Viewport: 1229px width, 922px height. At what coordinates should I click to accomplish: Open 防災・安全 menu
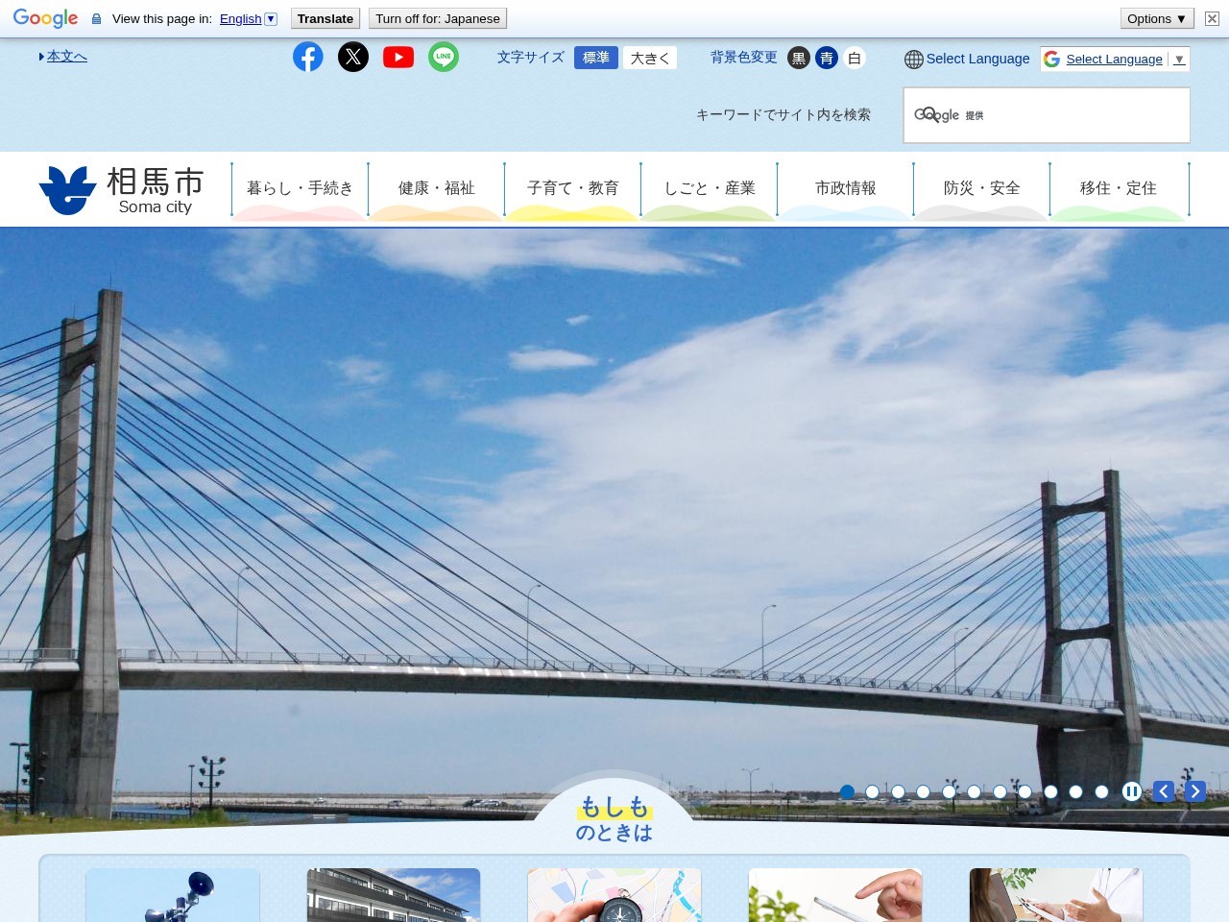(982, 189)
